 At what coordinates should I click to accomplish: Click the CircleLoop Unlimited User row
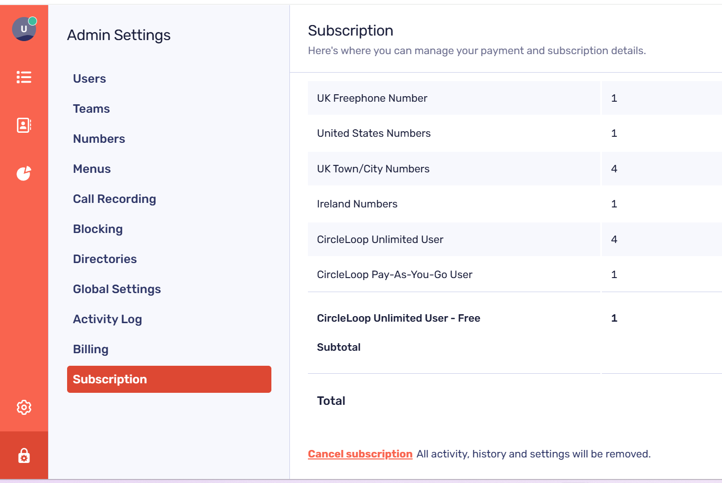453,239
